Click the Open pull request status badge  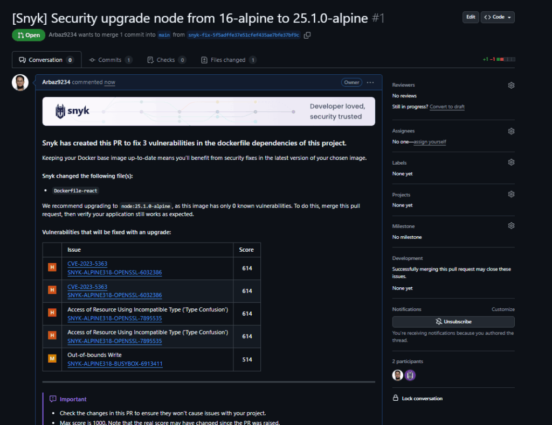point(29,35)
